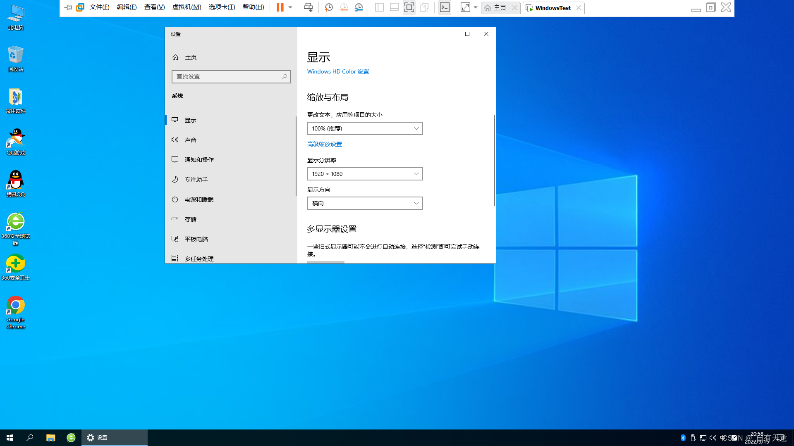Click the stretch guest display icon
Viewport: 794px width, 446px height.
[x=465, y=7]
